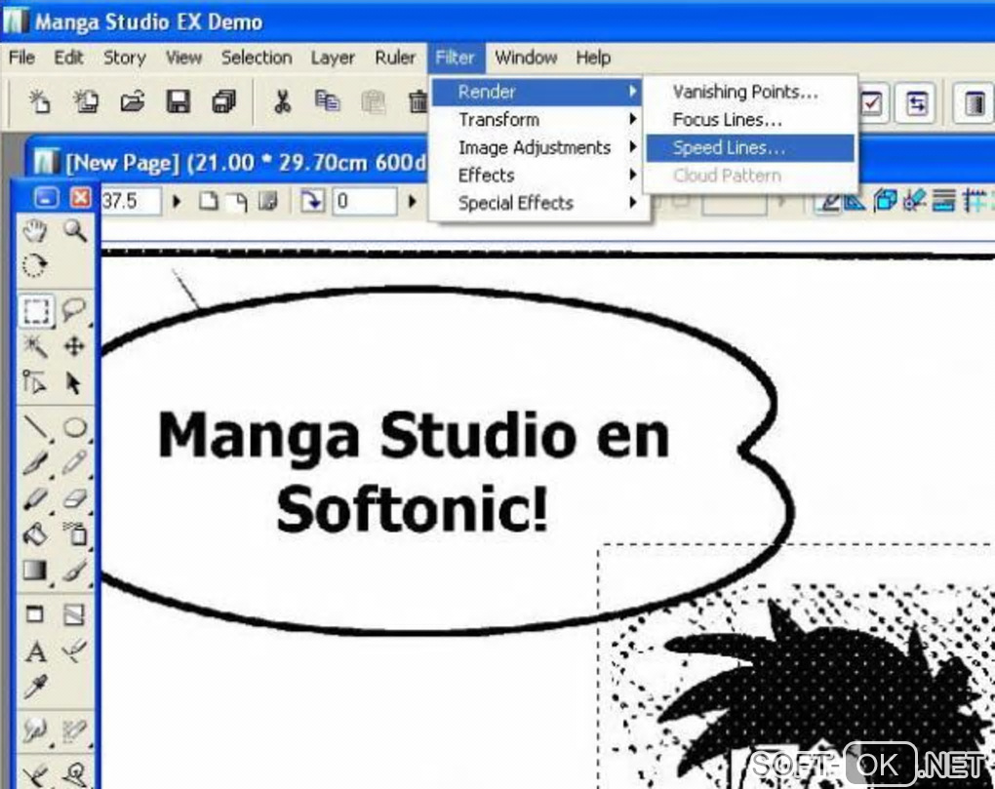995x789 pixels.
Task: Open the Selection menu
Action: (x=257, y=58)
